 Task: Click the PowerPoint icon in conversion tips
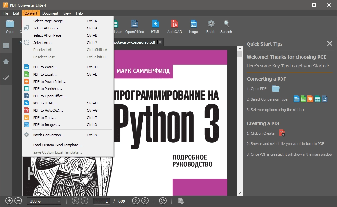point(310,99)
